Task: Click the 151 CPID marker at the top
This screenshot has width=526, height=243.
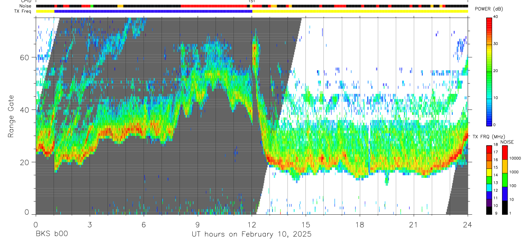Action: coord(251,1)
